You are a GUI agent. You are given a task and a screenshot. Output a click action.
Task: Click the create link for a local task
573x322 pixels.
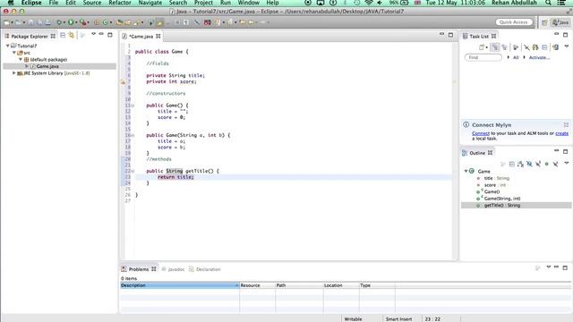561,133
